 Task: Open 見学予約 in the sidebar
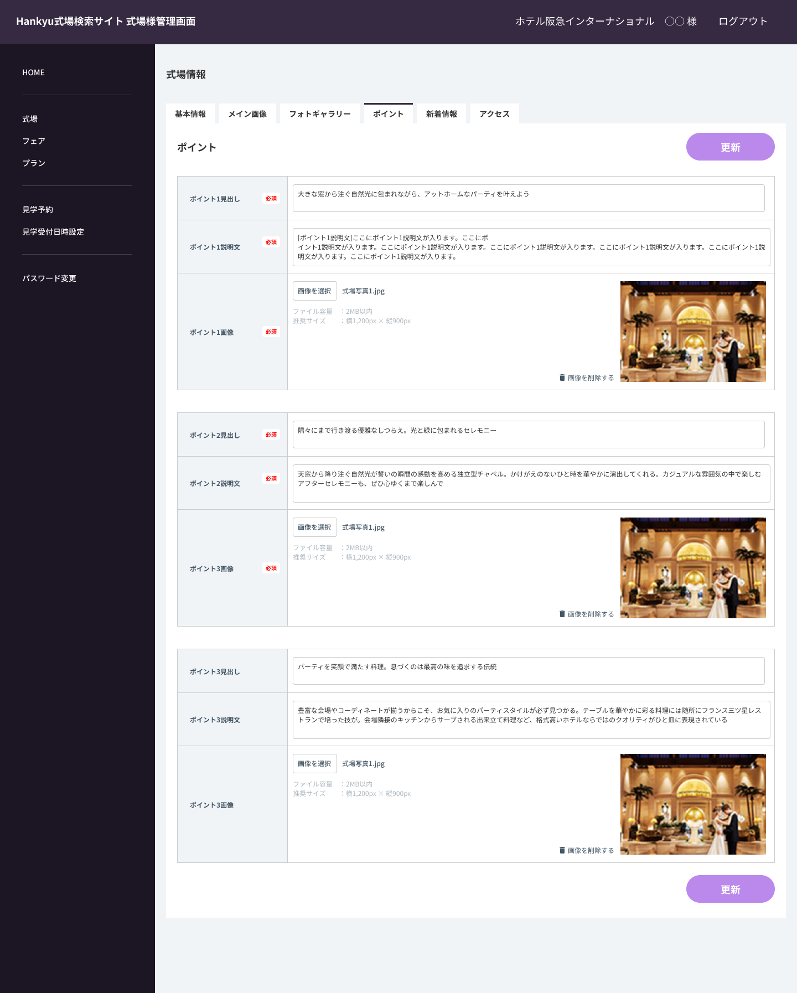pos(38,210)
